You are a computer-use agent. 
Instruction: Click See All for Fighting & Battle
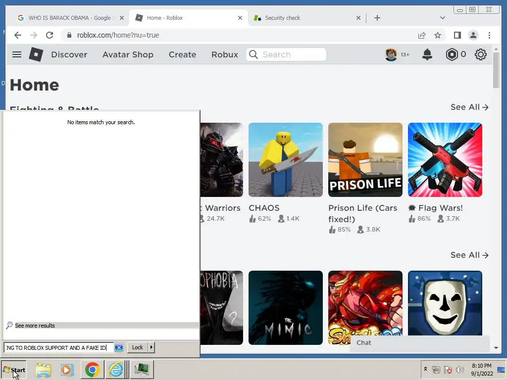(x=469, y=107)
